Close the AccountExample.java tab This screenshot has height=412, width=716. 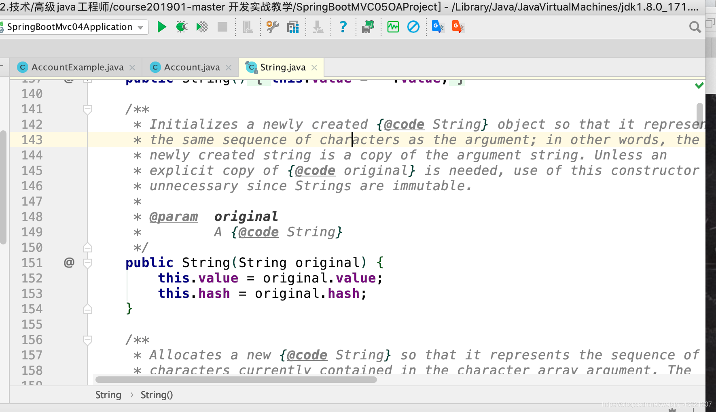[132, 68]
